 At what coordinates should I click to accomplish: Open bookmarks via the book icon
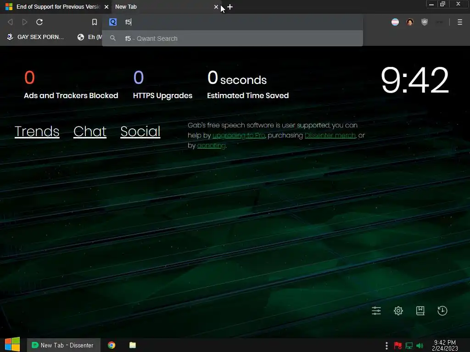(x=420, y=311)
